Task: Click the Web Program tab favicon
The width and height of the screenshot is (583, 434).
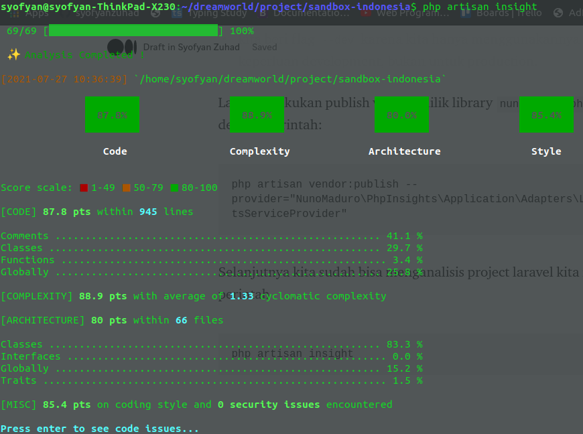Action: point(367,13)
